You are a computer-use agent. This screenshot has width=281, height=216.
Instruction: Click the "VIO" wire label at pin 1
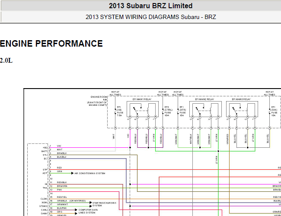pos(59,146)
